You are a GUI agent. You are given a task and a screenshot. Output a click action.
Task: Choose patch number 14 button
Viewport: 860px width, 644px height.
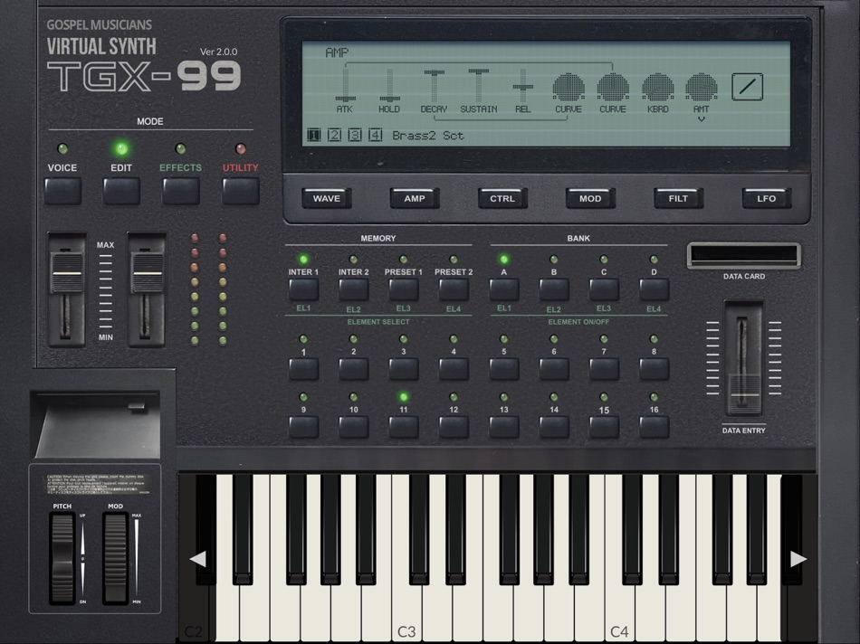pyautogui.click(x=554, y=427)
